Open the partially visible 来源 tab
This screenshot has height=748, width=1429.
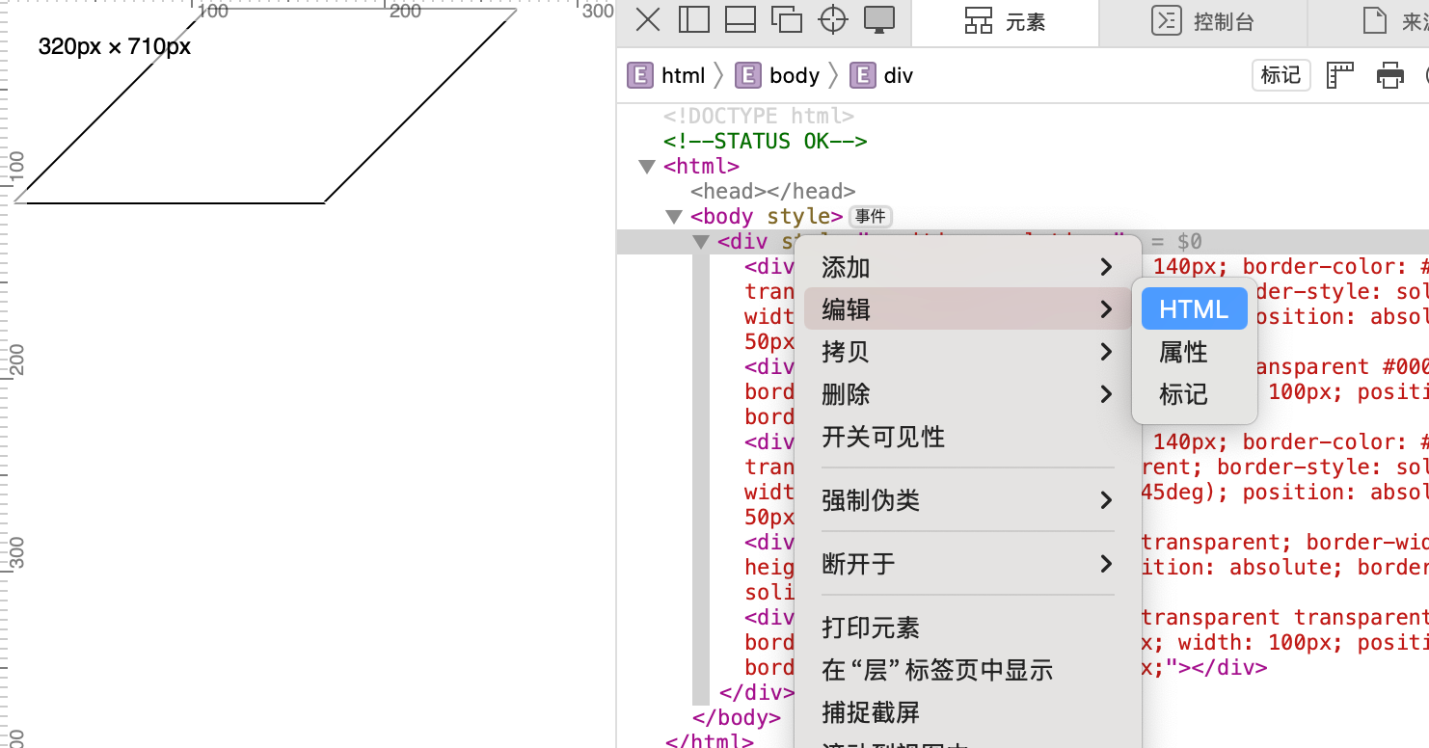pos(1395,22)
